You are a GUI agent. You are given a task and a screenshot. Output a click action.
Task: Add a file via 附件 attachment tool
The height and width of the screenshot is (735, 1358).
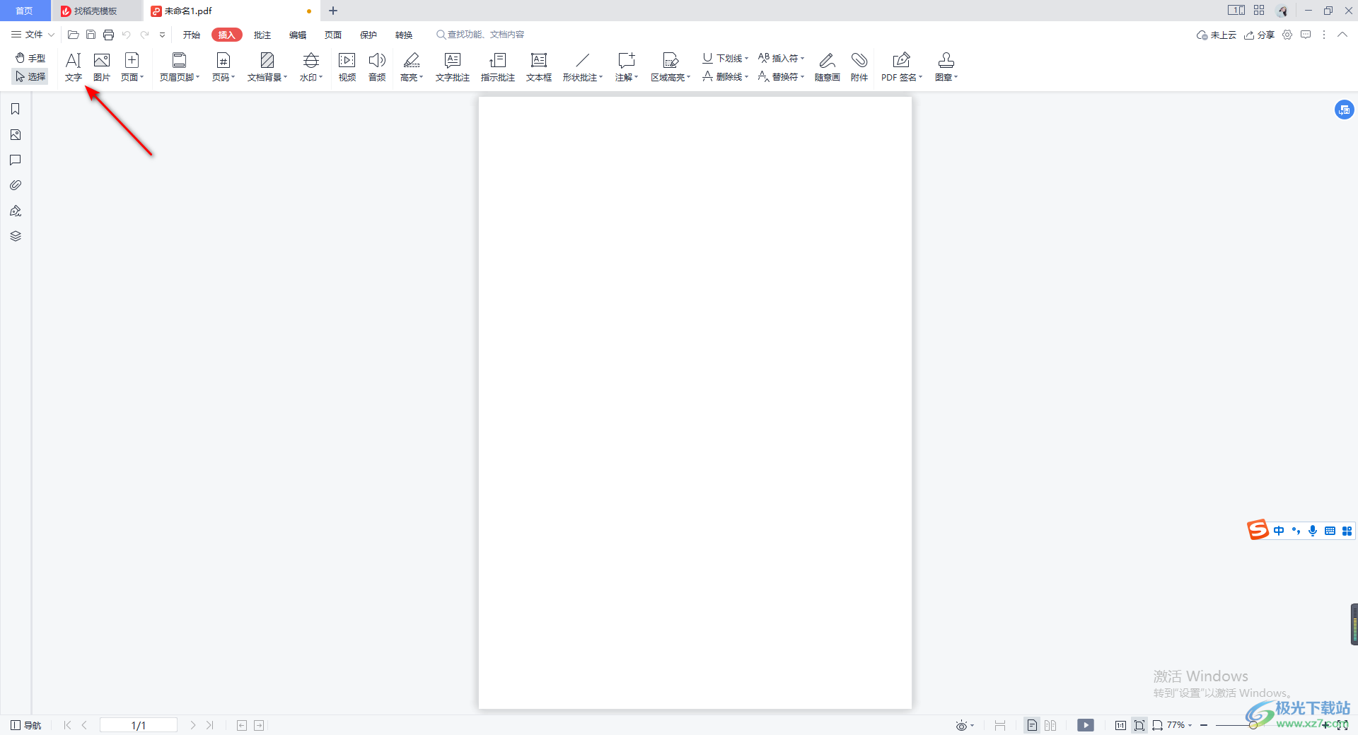point(859,67)
